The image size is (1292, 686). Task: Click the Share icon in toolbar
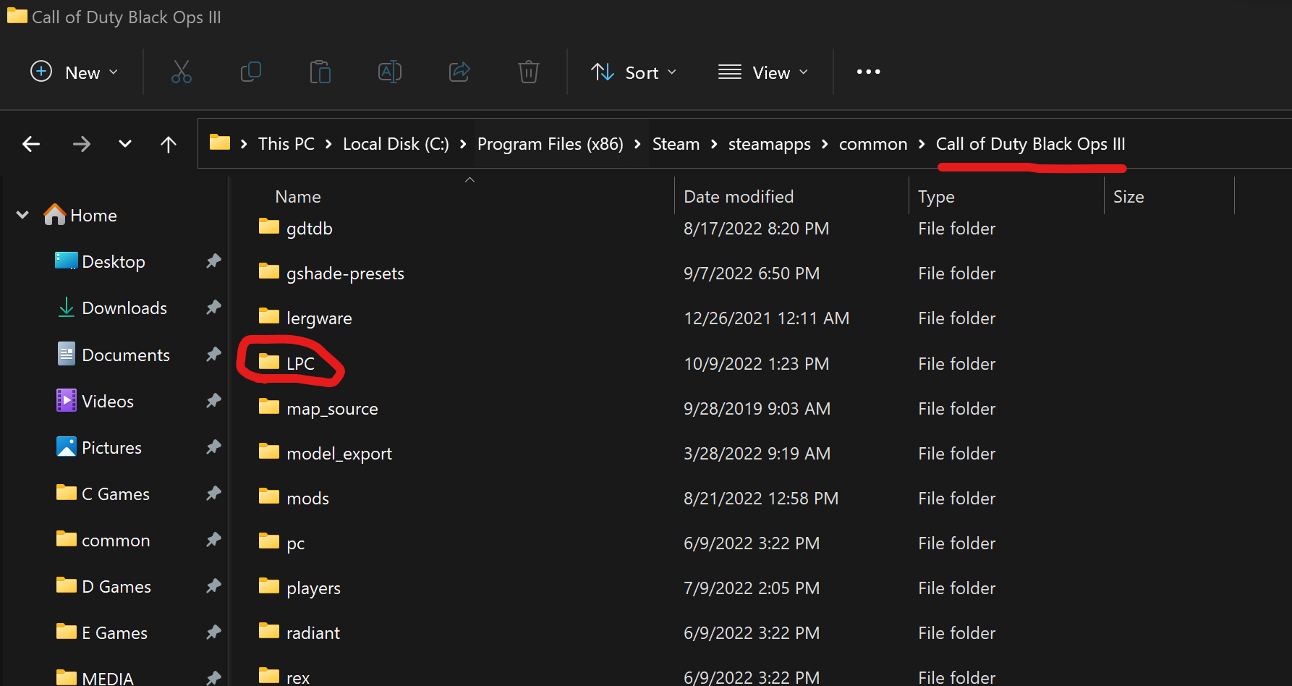coord(459,72)
